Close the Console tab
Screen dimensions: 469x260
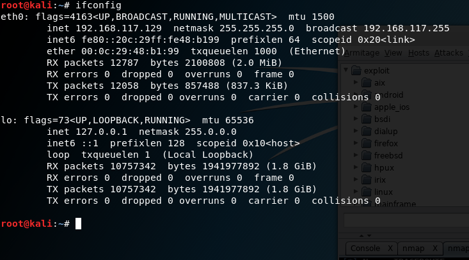tap(390, 249)
